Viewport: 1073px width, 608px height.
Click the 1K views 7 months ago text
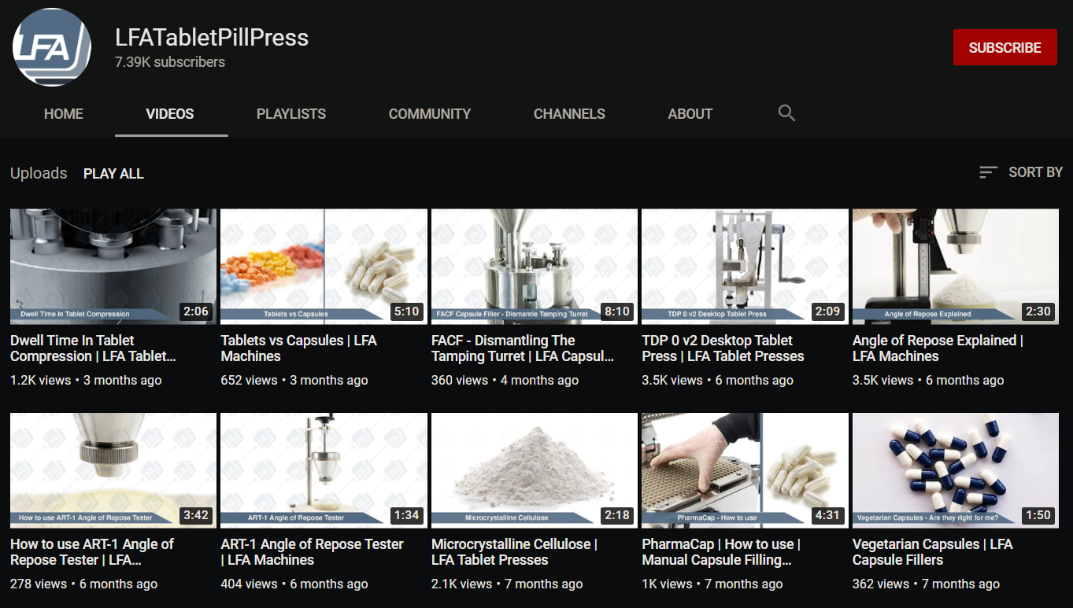(x=712, y=584)
